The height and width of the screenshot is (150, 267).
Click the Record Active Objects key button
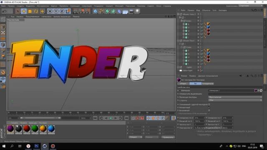[x=133, y=118]
